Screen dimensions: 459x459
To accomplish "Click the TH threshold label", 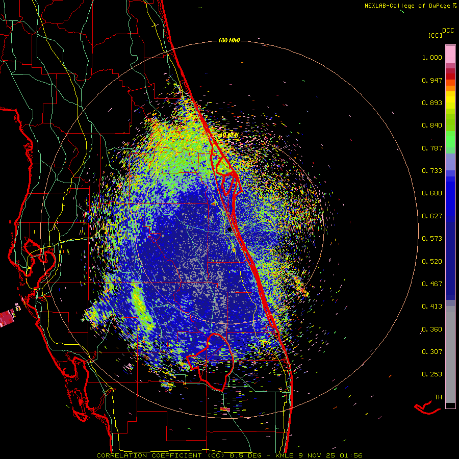I will 438,397.
